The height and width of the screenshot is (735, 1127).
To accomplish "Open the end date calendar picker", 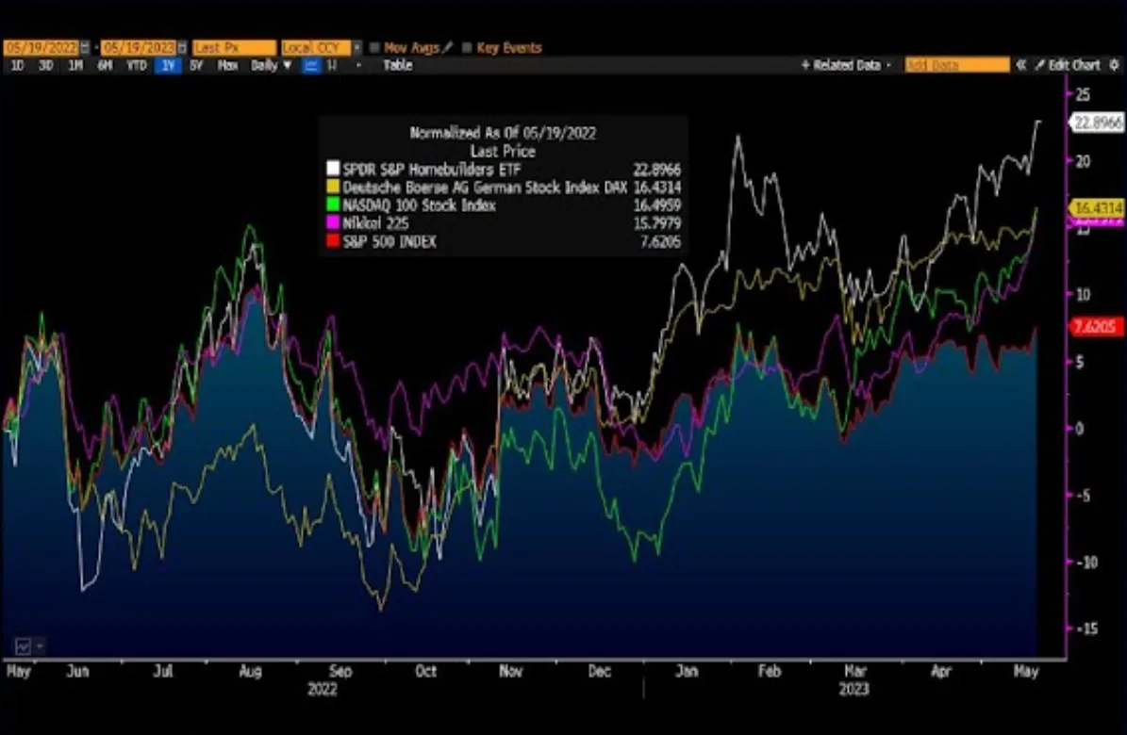I will click(x=183, y=47).
